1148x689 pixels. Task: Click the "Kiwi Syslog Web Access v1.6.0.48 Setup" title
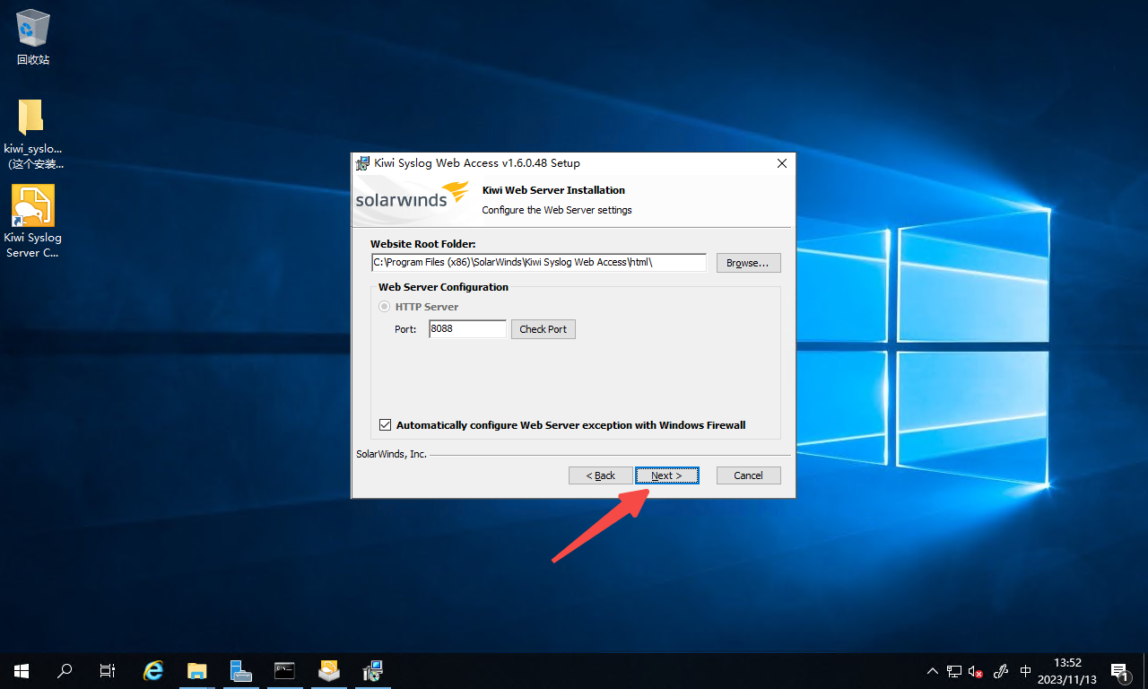click(x=477, y=163)
